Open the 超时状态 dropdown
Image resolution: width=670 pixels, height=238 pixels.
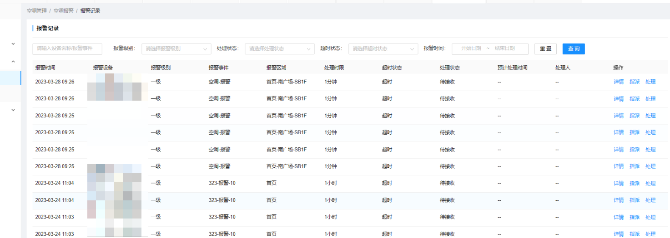pyautogui.click(x=383, y=49)
